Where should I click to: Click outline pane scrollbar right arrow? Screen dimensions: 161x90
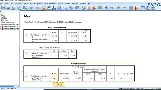[18, 86]
